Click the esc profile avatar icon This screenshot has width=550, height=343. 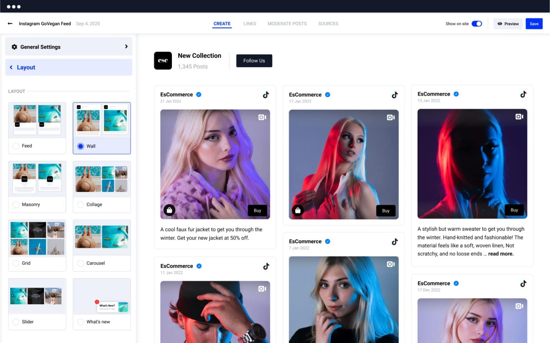tap(163, 61)
